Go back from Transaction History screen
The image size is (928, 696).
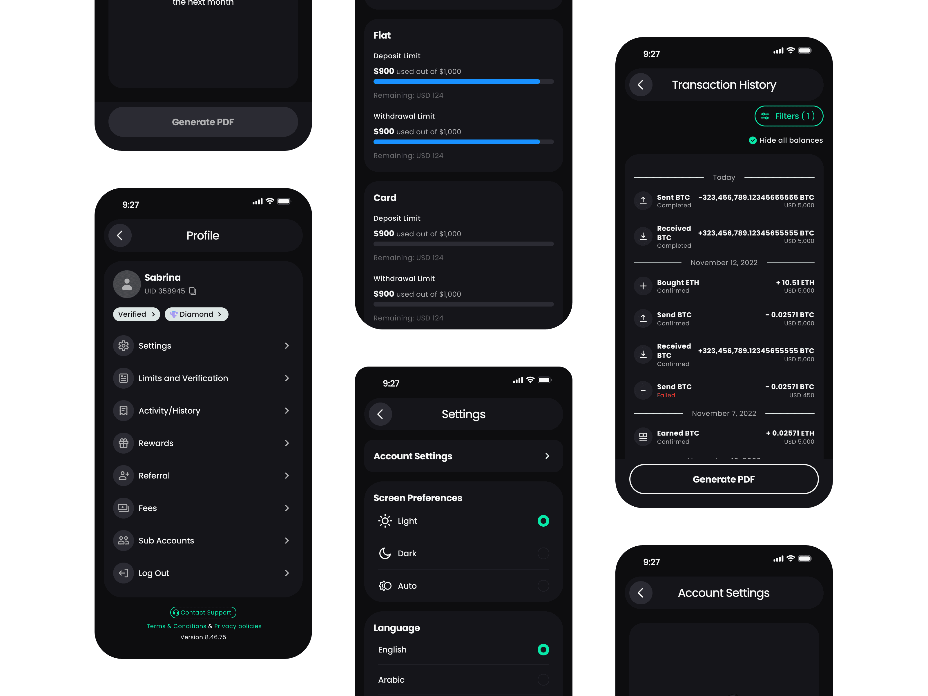(x=641, y=85)
